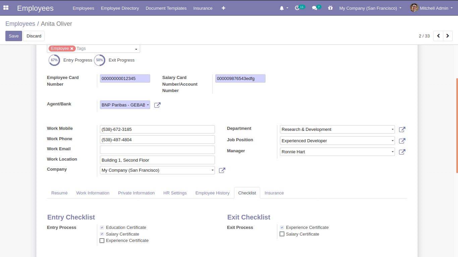This screenshot has height=257, width=458.
Task: Open the apps grid menu icon
Action: point(6,8)
